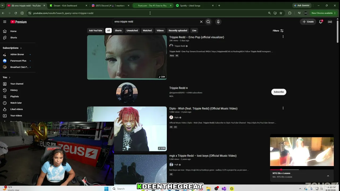Viewport: 340px width, 191px height.
Task: Go back in Chrome history
Action: pos(3,13)
